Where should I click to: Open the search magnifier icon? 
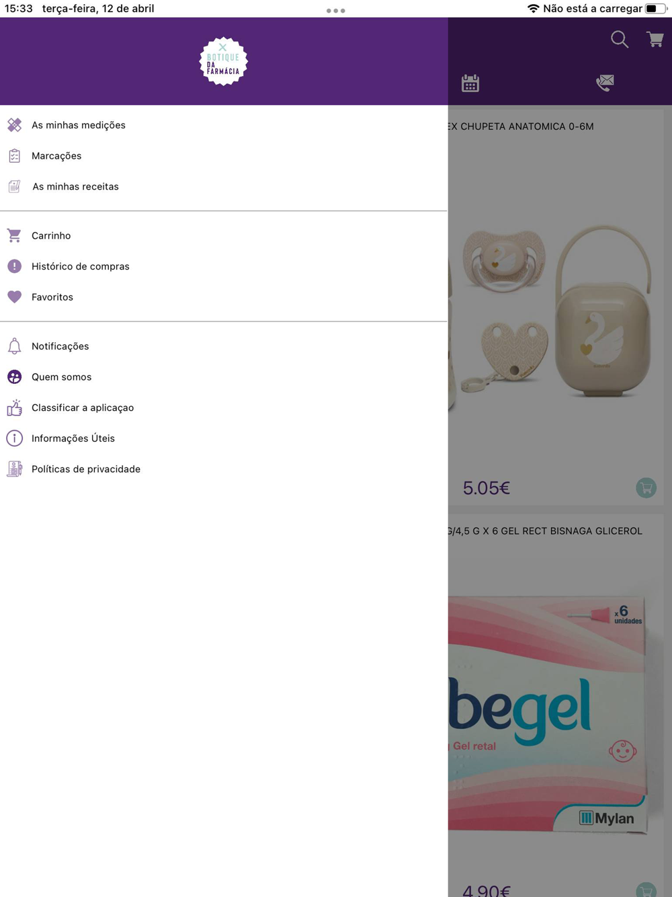click(x=620, y=40)
